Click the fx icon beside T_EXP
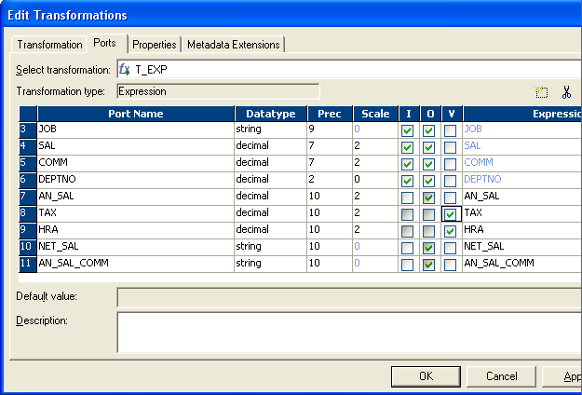This screenshot has width=582, height=395. point(125,70)
